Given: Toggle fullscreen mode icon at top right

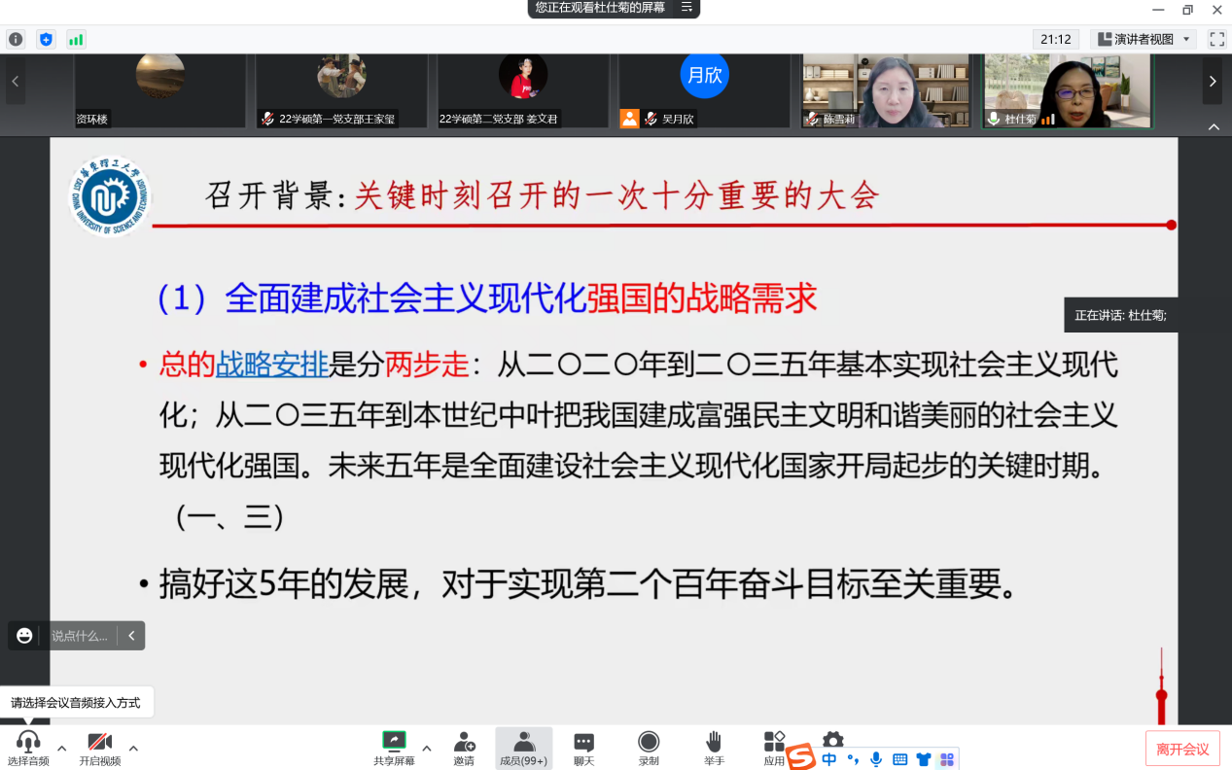Looking at the screenshot, I should (x=1216, y=39).
